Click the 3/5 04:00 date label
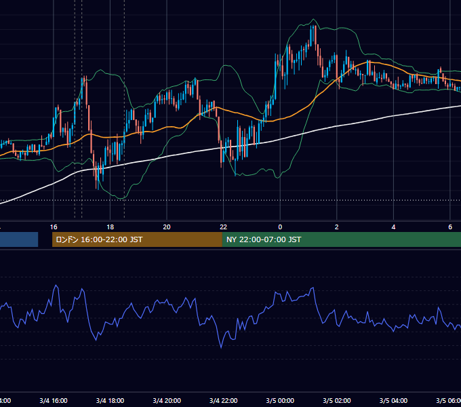The height and width of the screenshot is (407, 461). (x=393, y=401)
